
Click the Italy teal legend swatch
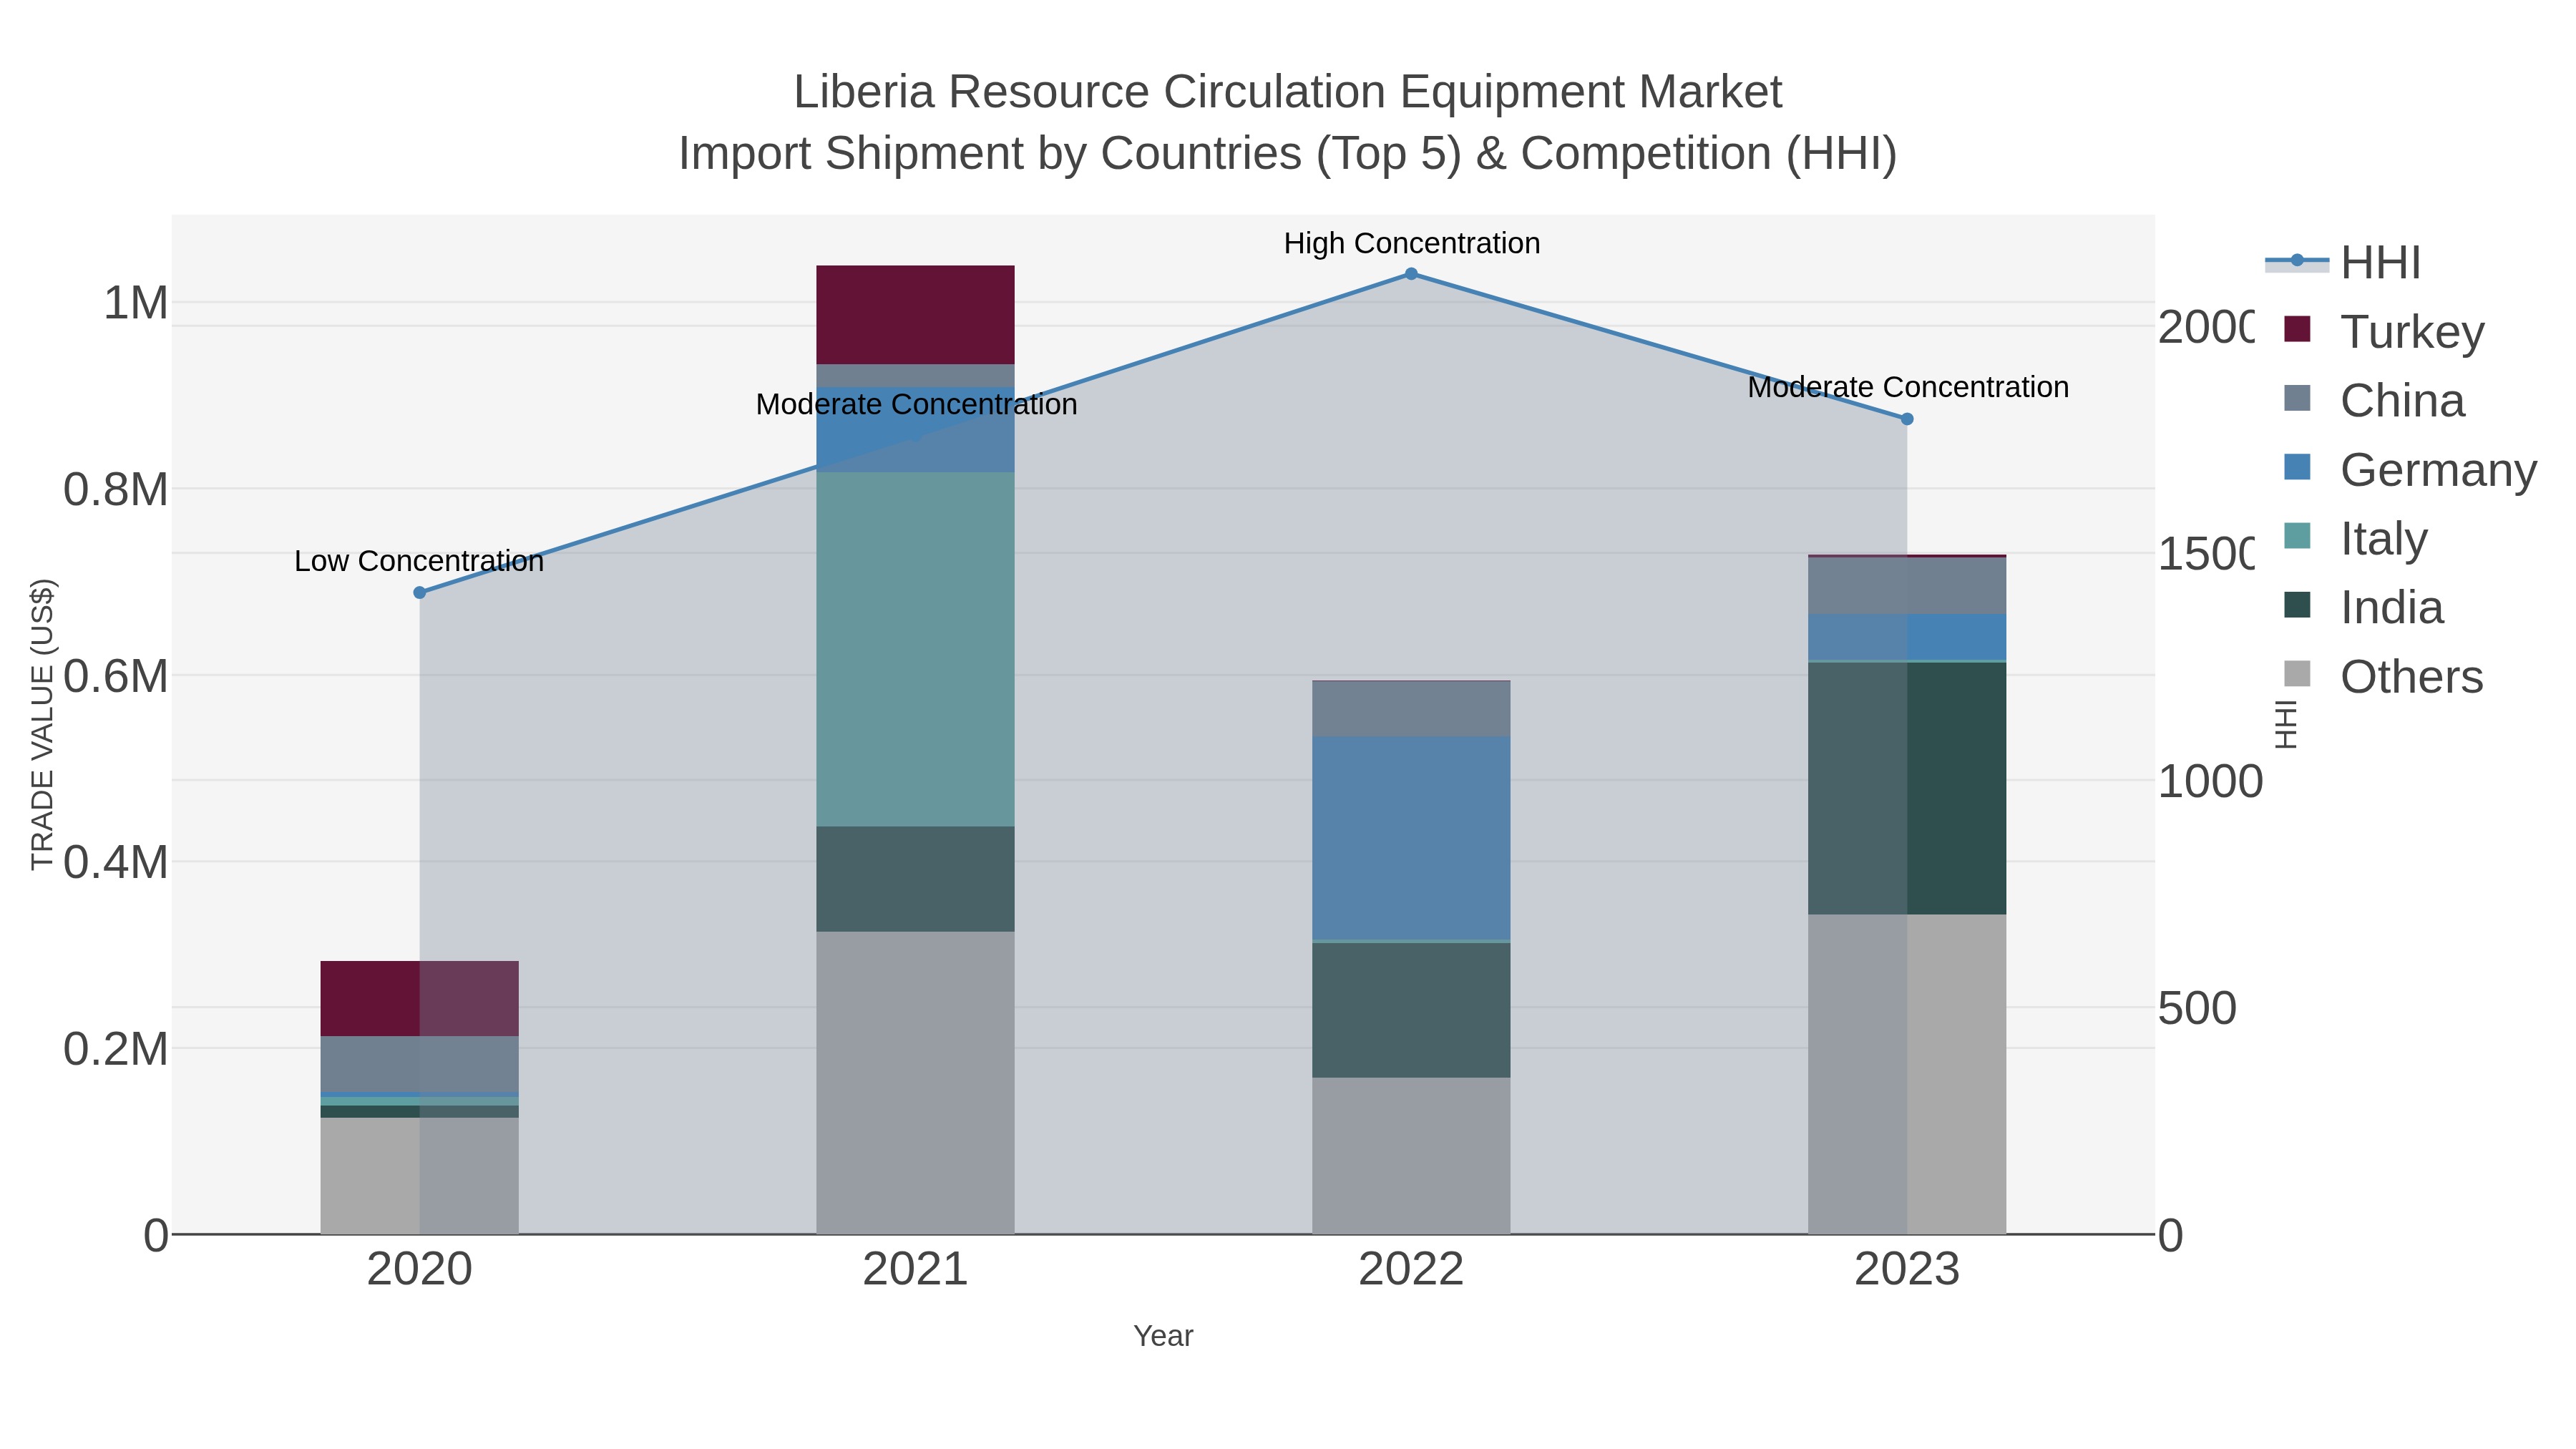click(2298, 536)
